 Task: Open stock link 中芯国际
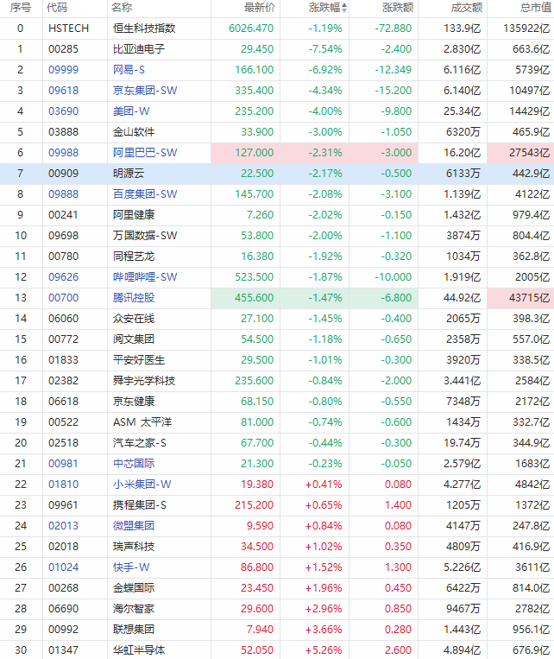click(x=134, y=464)
